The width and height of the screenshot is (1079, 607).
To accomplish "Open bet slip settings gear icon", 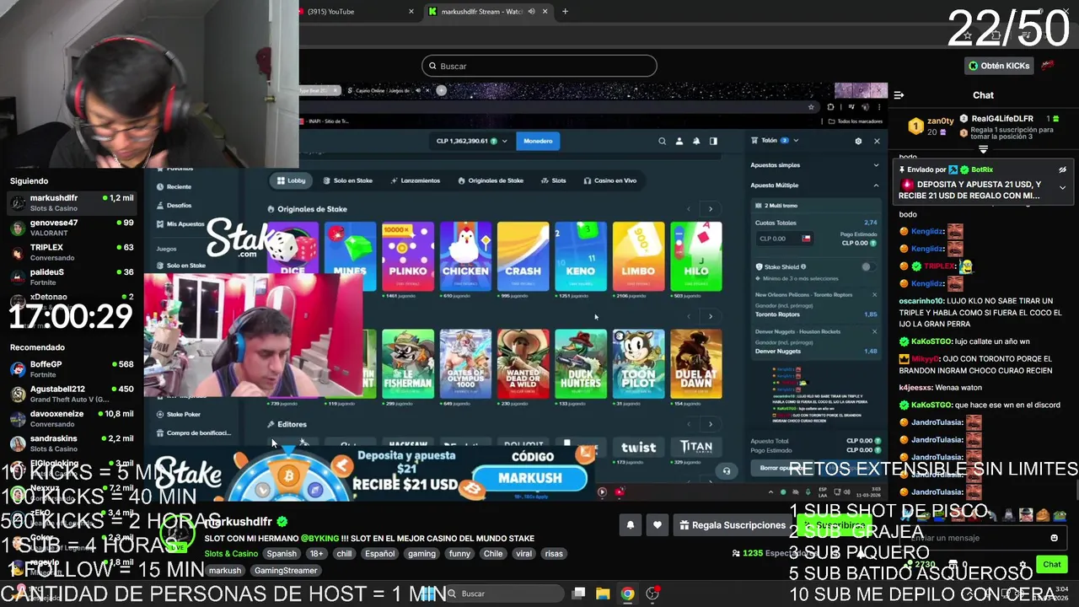I will (x=858, y=141).
